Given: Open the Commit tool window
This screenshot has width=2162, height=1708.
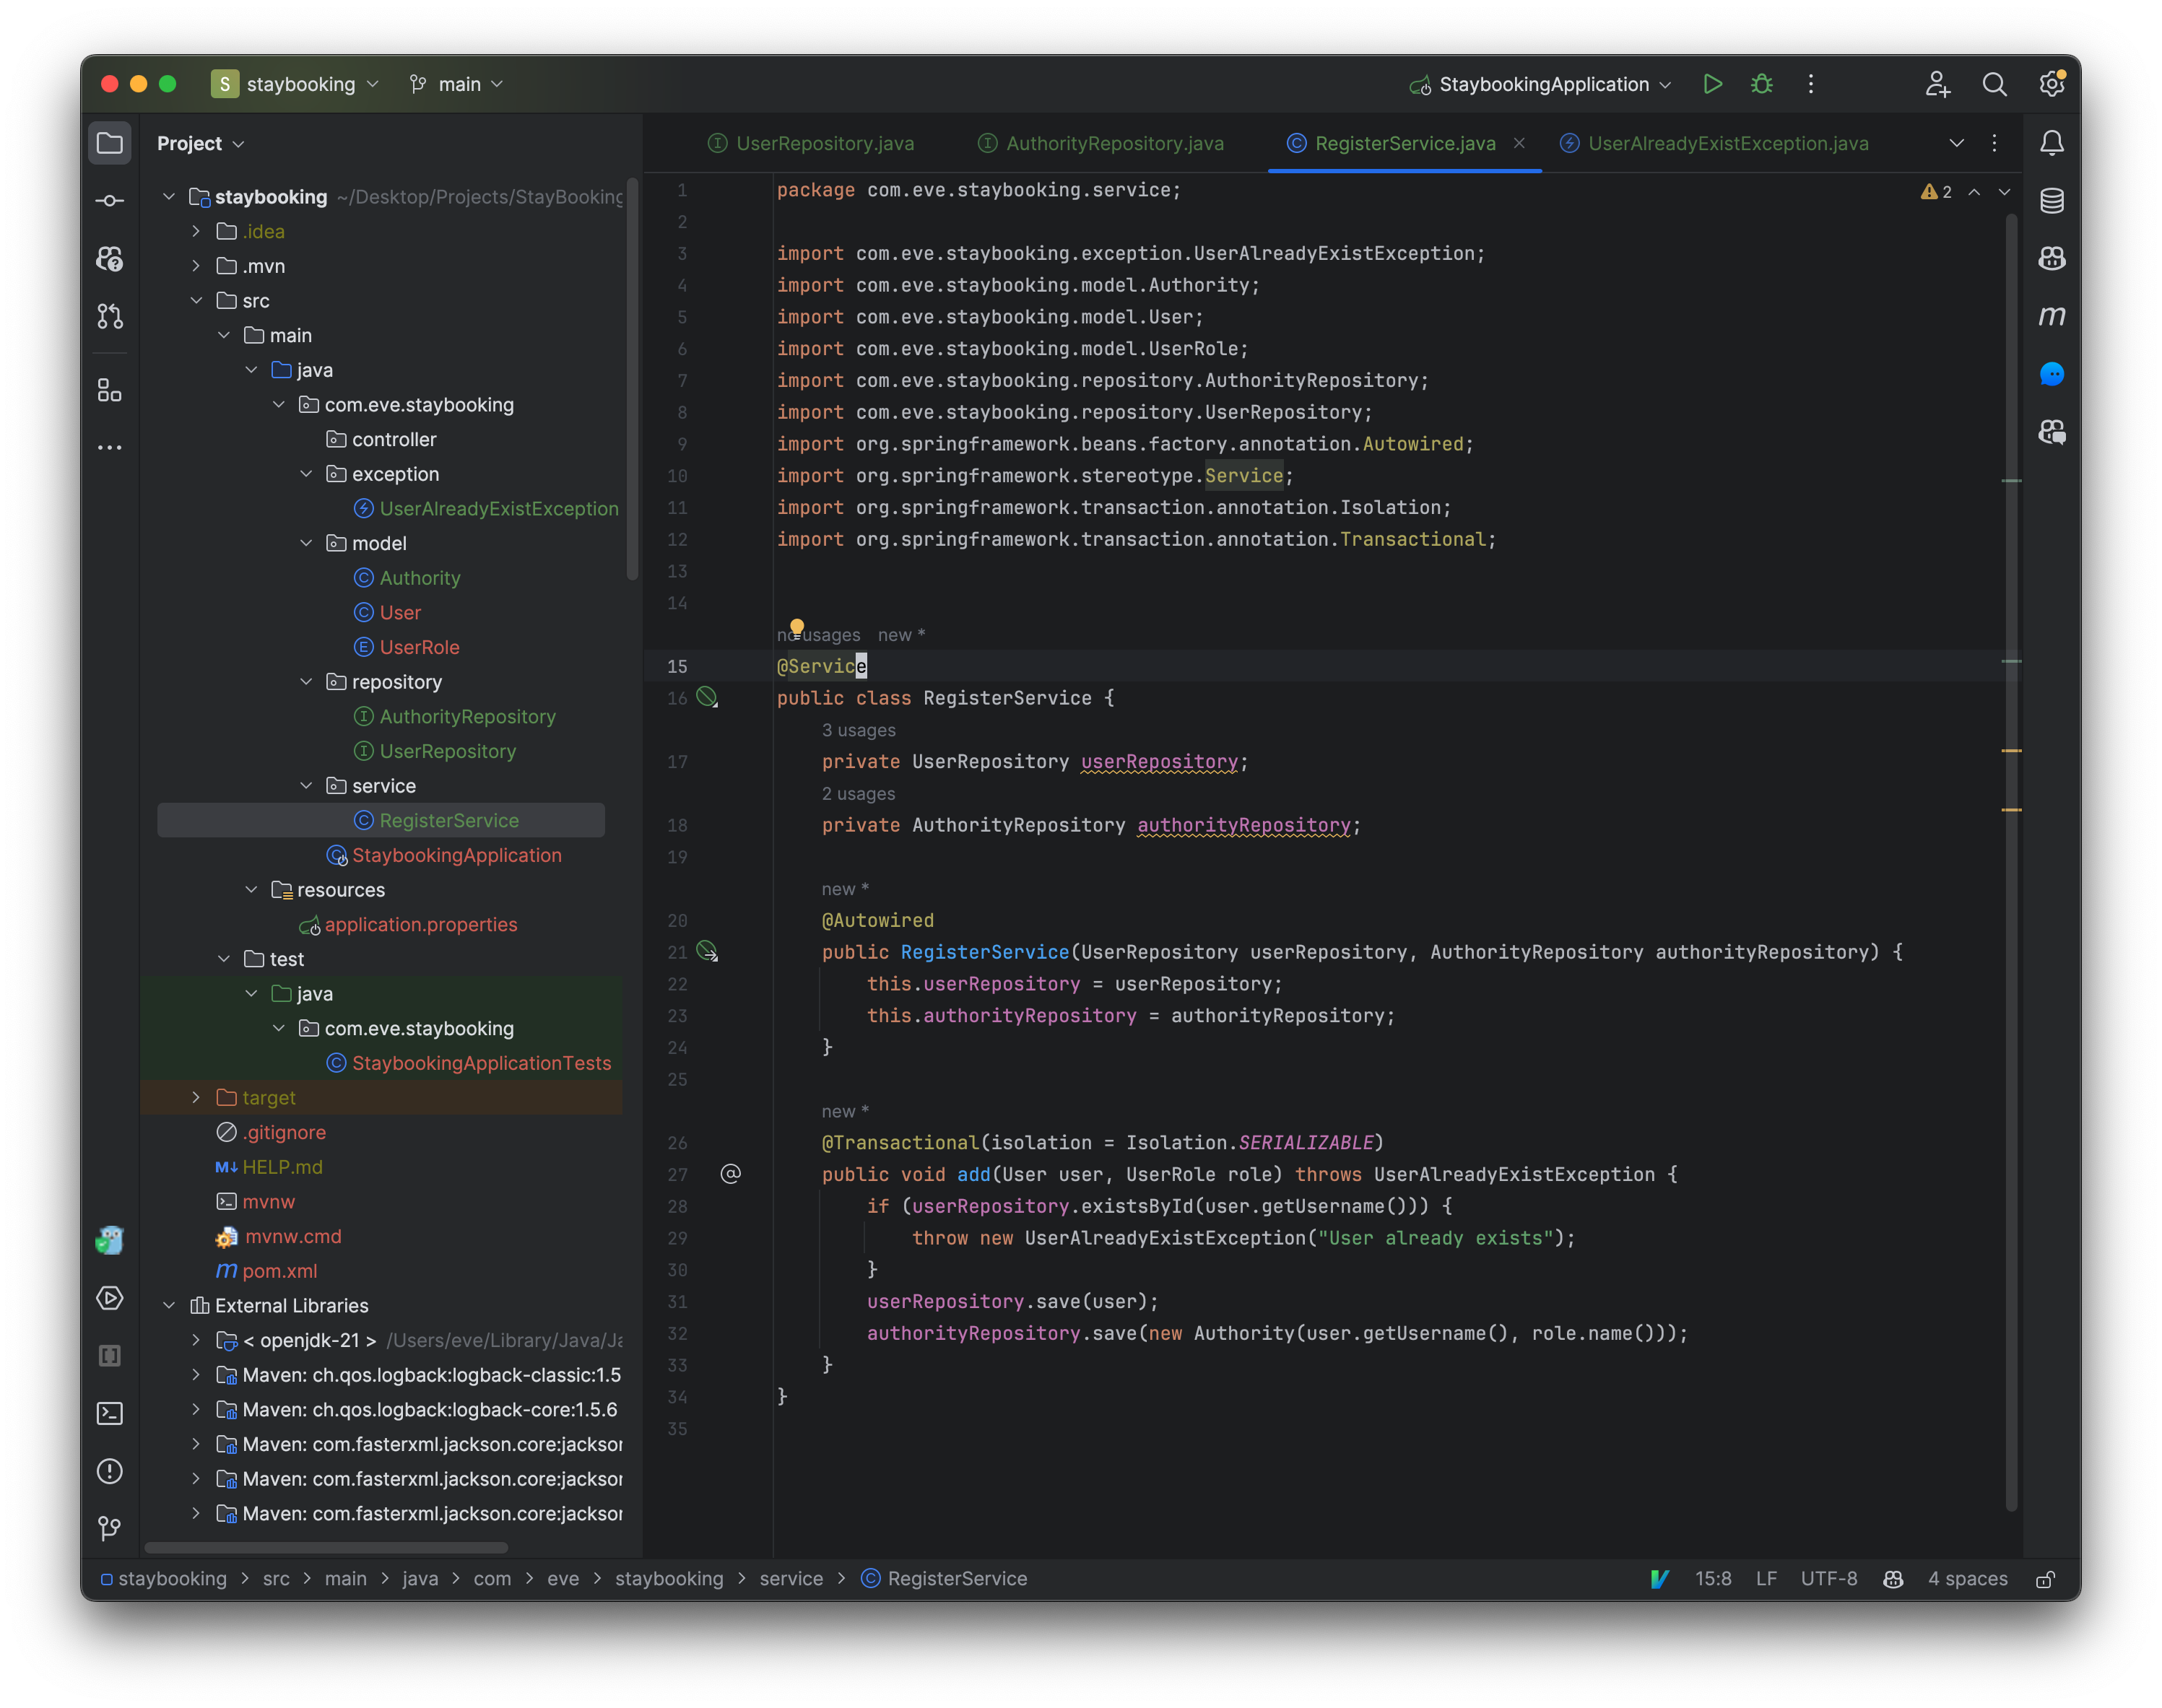Looking at the screenshot, I should coord(110,200).
